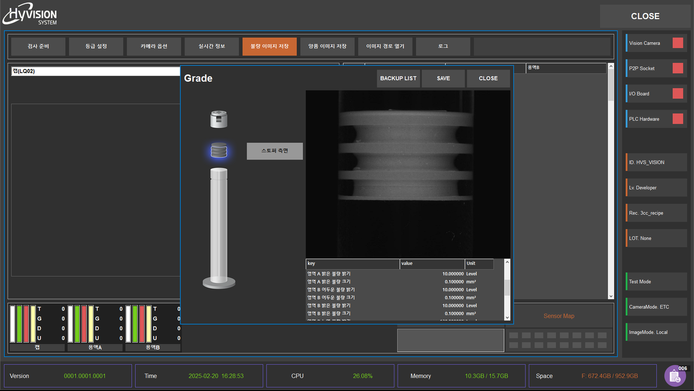Click the PLC Hardware red status indicator
694x391 pixels.
[678, 119]
